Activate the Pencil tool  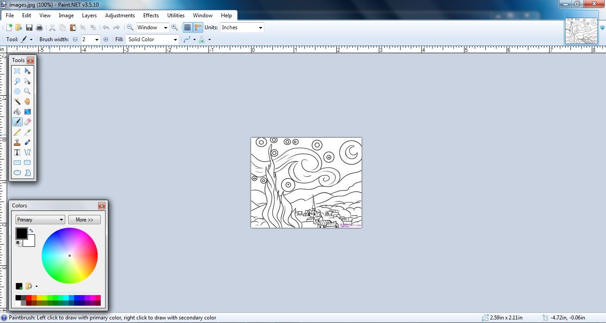pos(17,132)
